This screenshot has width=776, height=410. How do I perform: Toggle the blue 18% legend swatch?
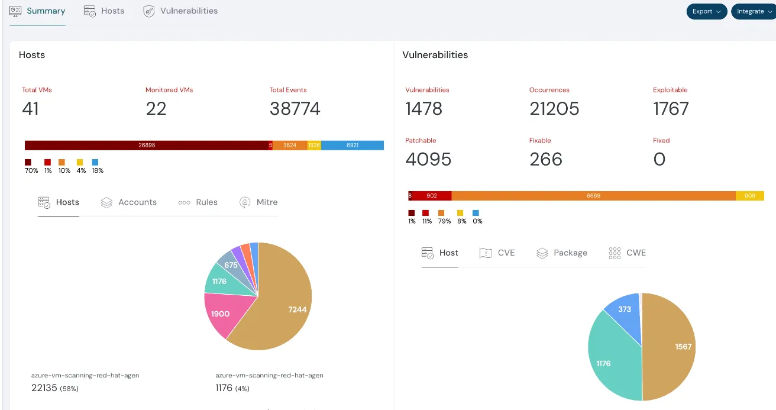tap(95, 162)
